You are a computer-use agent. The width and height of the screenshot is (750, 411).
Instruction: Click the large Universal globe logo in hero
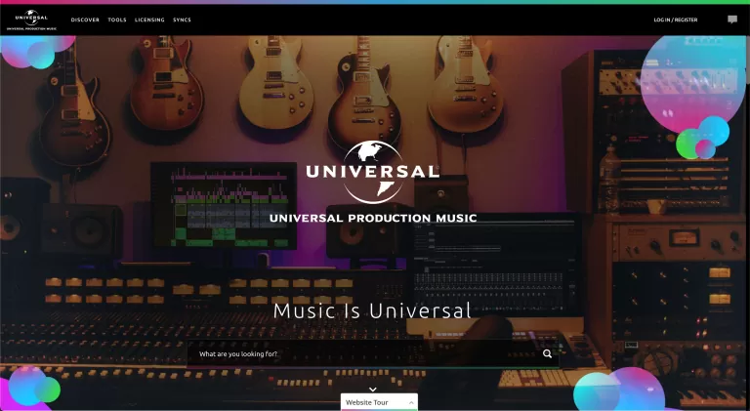372,173
